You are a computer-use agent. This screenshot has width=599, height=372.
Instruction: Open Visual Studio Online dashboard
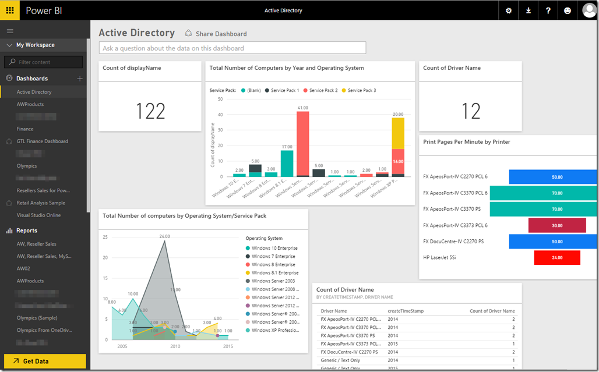pos(38,215)
